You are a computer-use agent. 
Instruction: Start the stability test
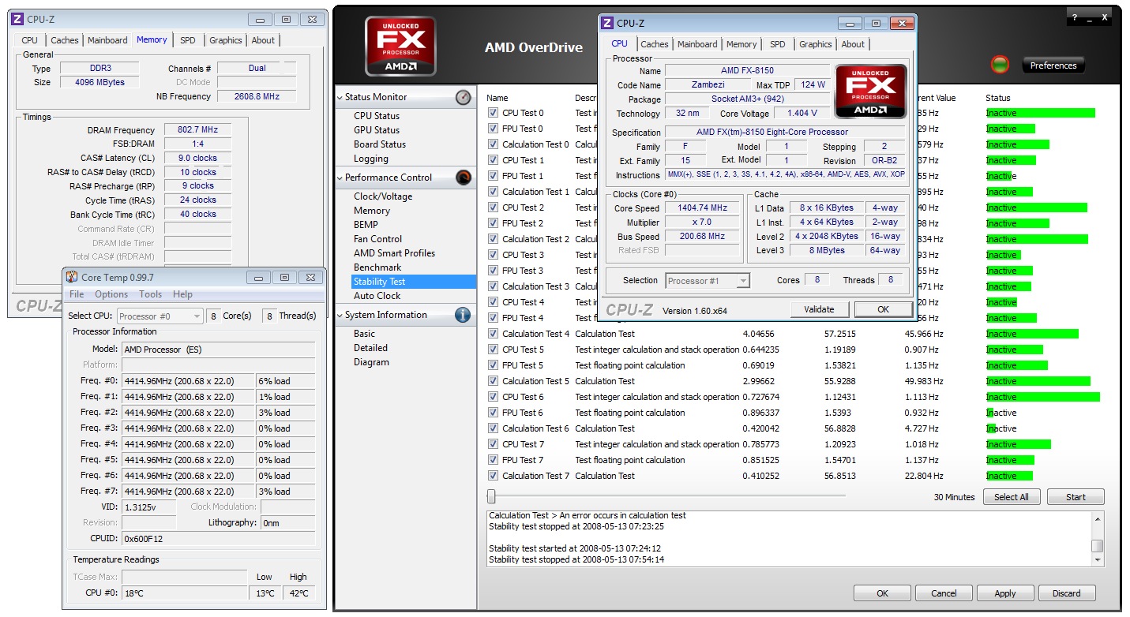pos(1076,497)
